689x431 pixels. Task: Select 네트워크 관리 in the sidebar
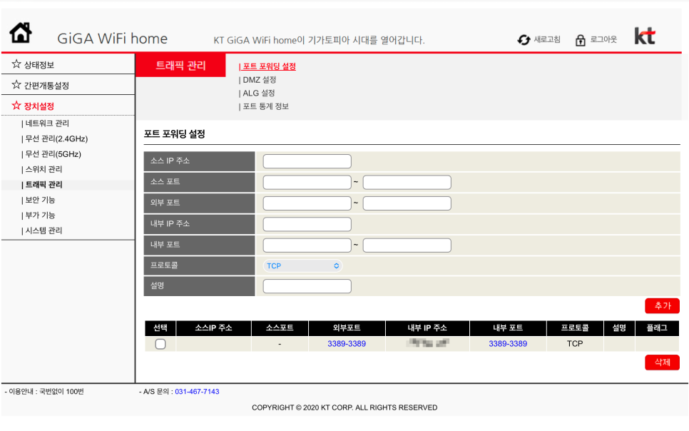click(x=47, y=123)
